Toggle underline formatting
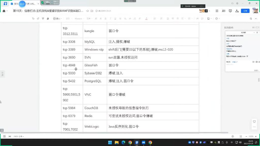The width and height of the screenshot is (260, 146). point(115,19)
